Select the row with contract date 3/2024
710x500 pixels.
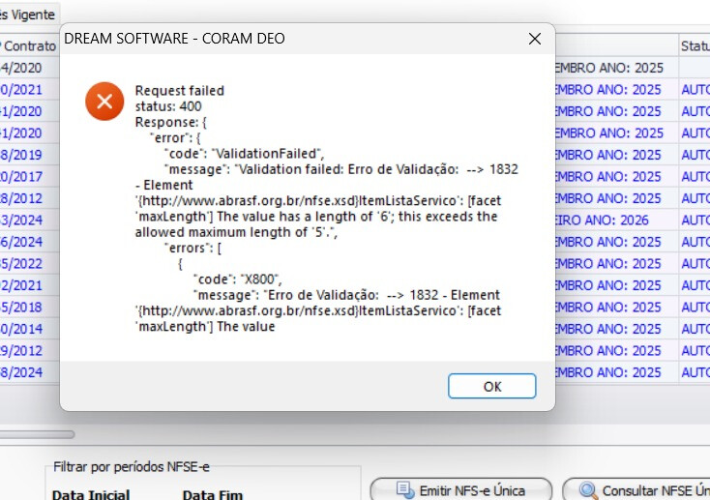coord(21,220)
